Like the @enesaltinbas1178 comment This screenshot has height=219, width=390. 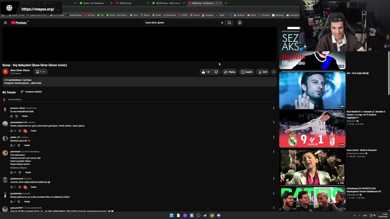pyautogui.click(x=12, y=131)
